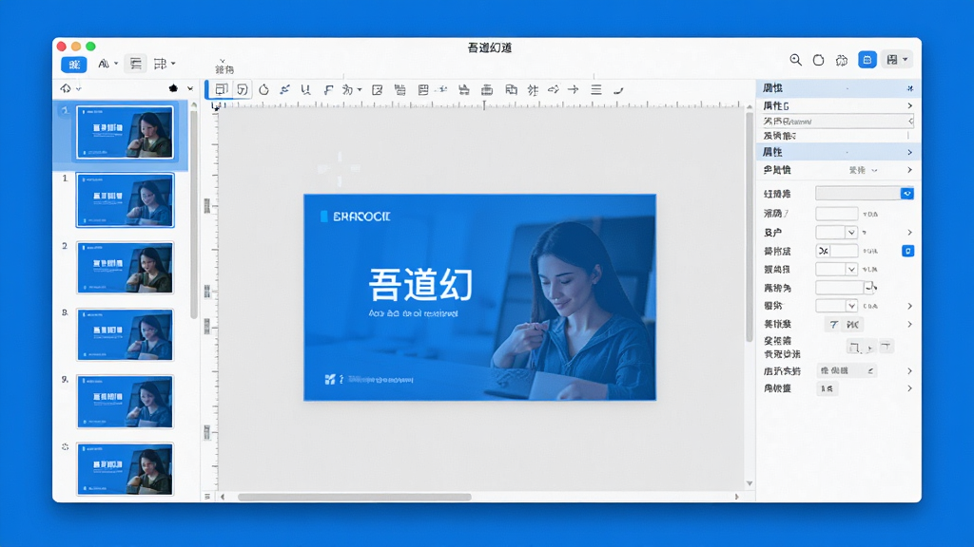Click the circular refresh icon beside search
This screenshot has width=974, height=547.
[819, 60]
